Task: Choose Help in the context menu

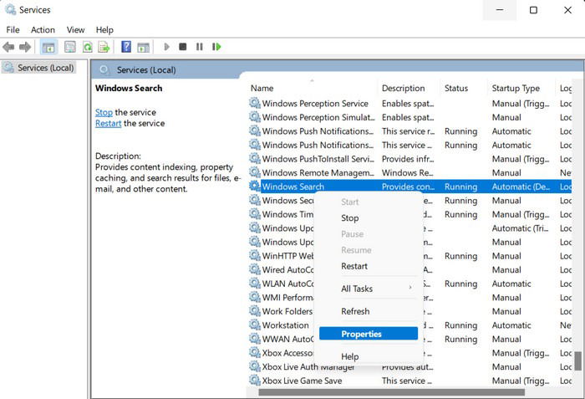Action: pyautogui.click(x=369, y=356)
